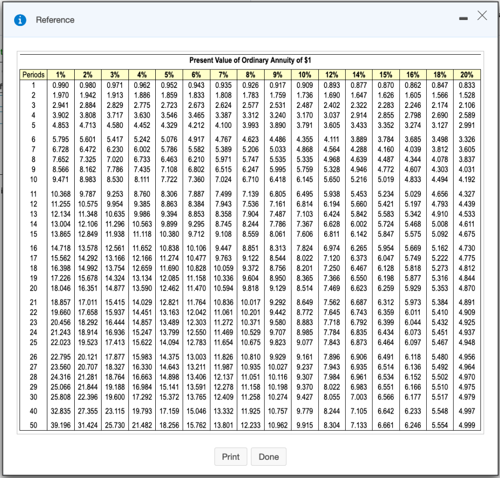Screen dimensions: 500x478
Task: Click the table title Present Value of Ordinary Annuity of $1
Action: pyautogui.click(x=250, y=60)
